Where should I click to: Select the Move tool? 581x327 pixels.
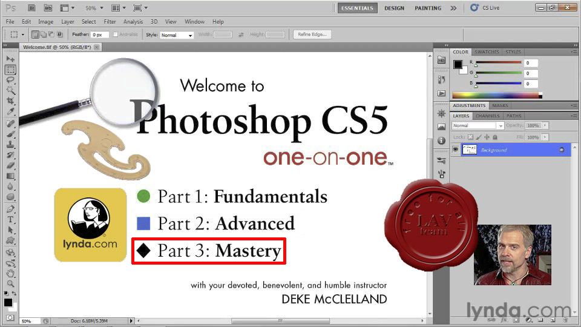coord(10,59)
